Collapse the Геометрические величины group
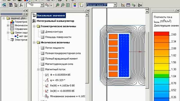180x101 pixels. (34, 26)
